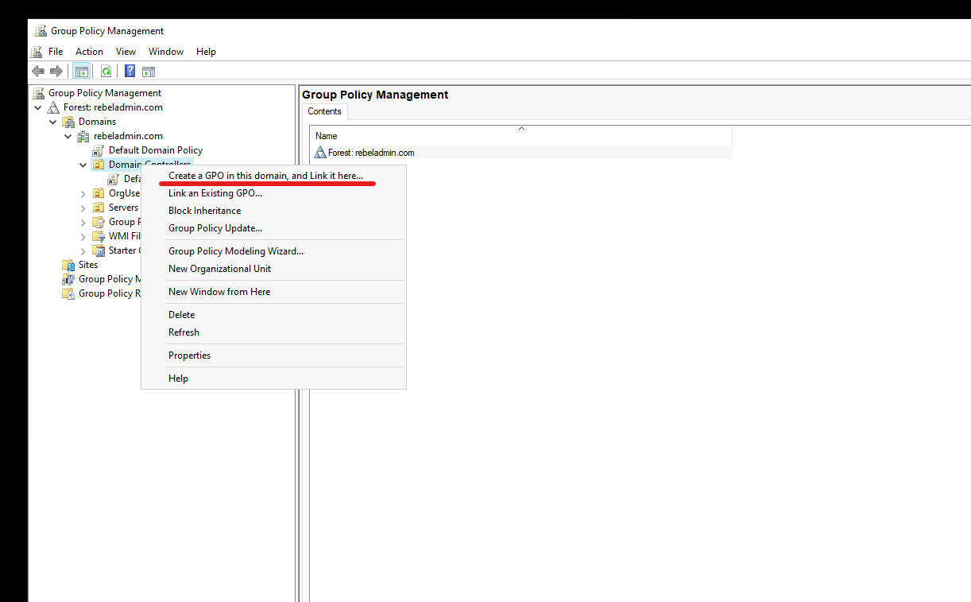Click the Domains folder icon in the tree
Viewport: 971px width, 602px height.
[x=69, y=122]
